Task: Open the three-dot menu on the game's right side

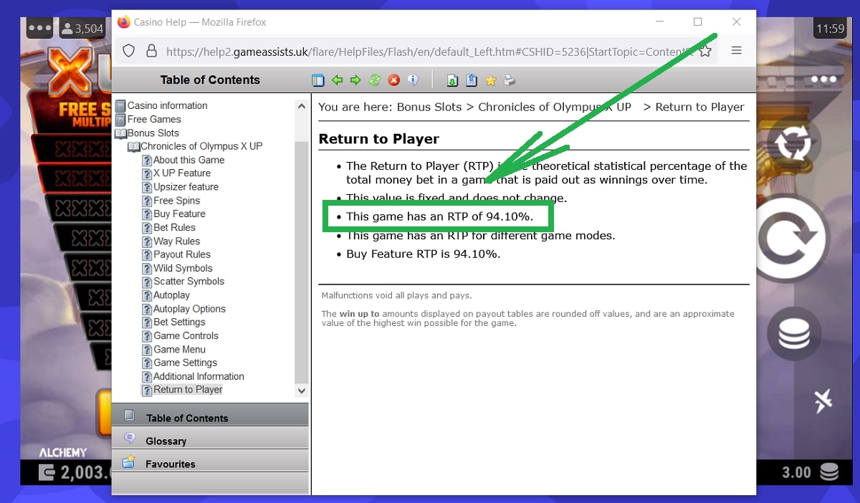Action: pos(824,80)
